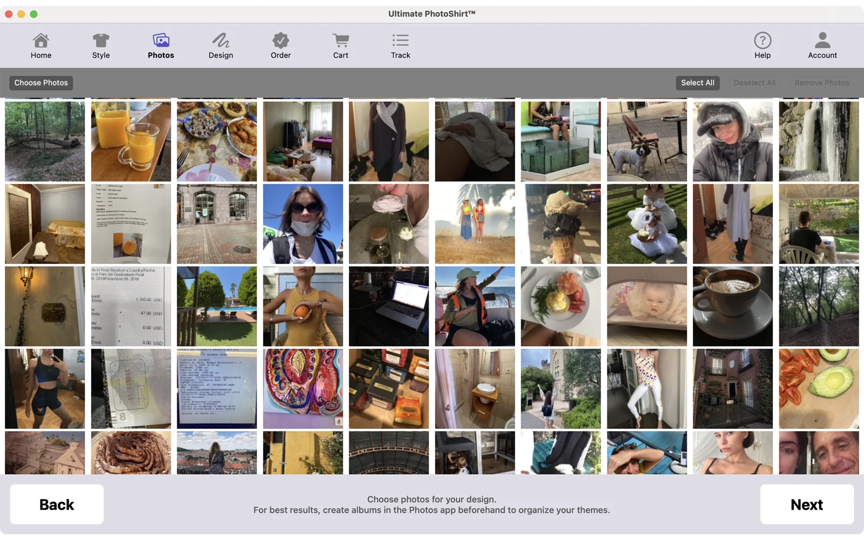Open the Home section
Image resolution: width=864 pixels, height=540 pixels.
pos(41,46)
